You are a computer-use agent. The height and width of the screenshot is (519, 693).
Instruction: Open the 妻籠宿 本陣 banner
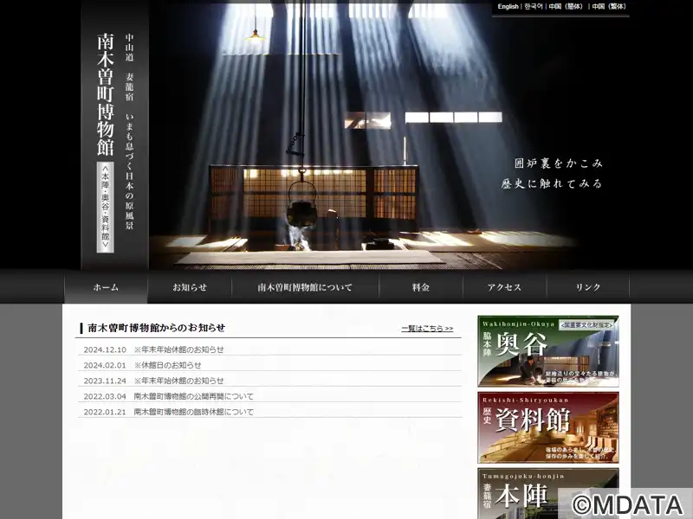(x=548, y=493)
